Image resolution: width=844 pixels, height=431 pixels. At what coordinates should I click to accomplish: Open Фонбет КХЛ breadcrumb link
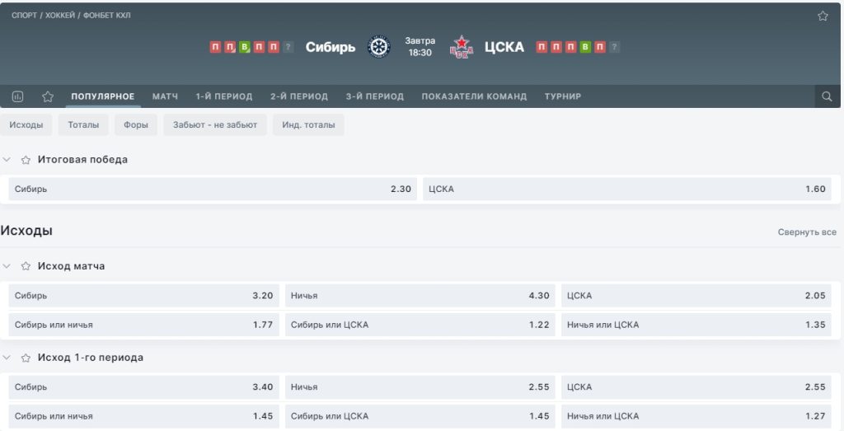(x=106, y=15)
